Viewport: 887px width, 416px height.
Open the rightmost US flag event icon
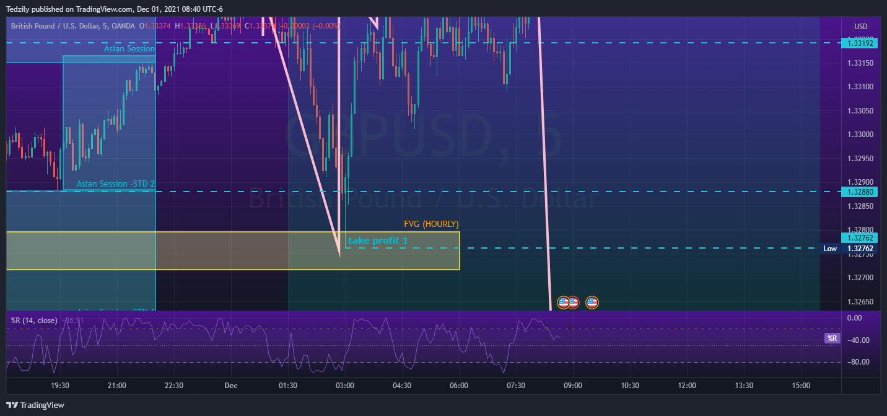(x=592, y=303)
